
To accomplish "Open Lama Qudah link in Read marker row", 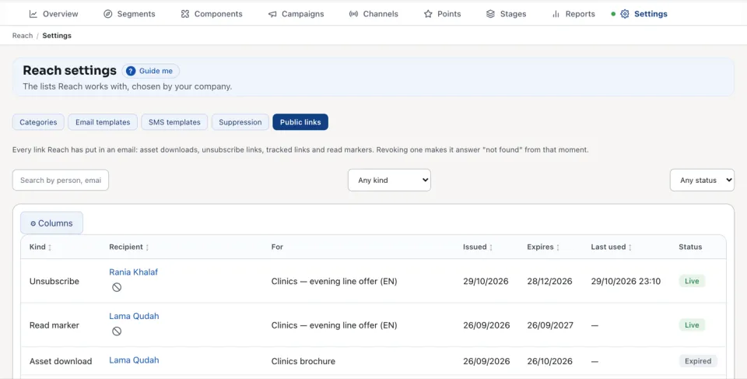I will tap(134, 316).
